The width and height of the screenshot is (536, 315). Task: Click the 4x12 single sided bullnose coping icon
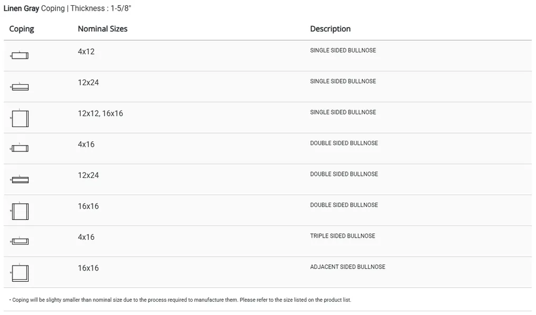[x=20, y=56]
